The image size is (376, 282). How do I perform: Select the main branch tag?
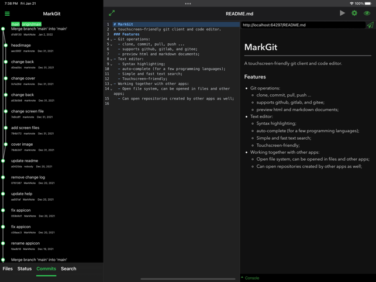tap(15, 24)
